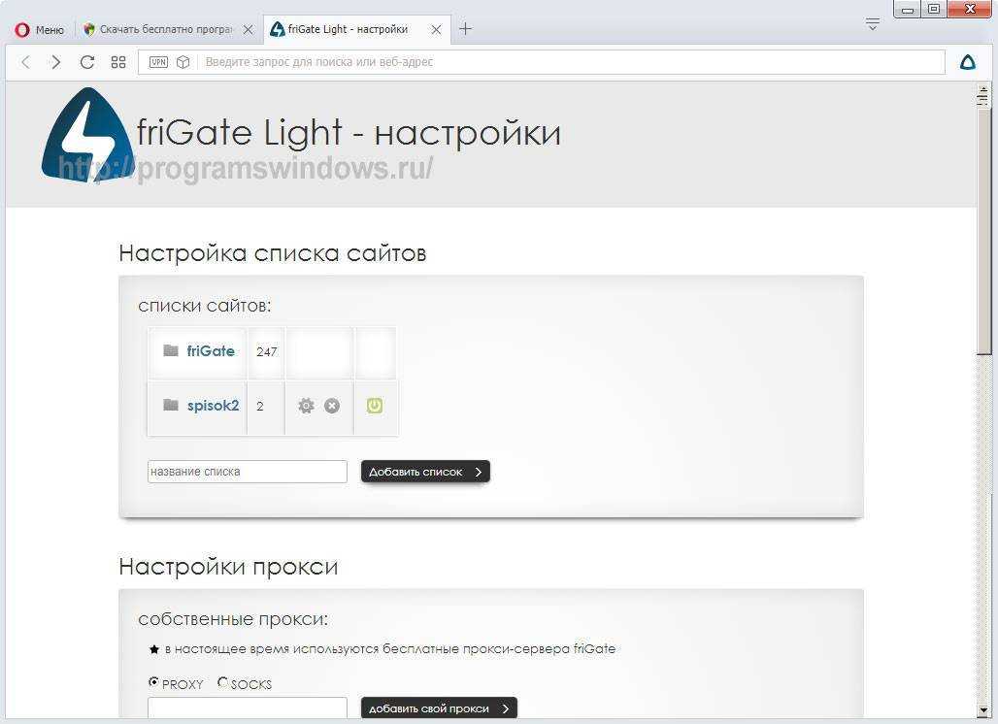Click the Добавить список button

click(425, 472)
